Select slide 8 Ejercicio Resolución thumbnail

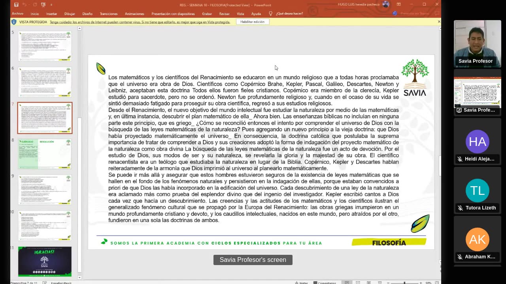click(x=45, y=154)
